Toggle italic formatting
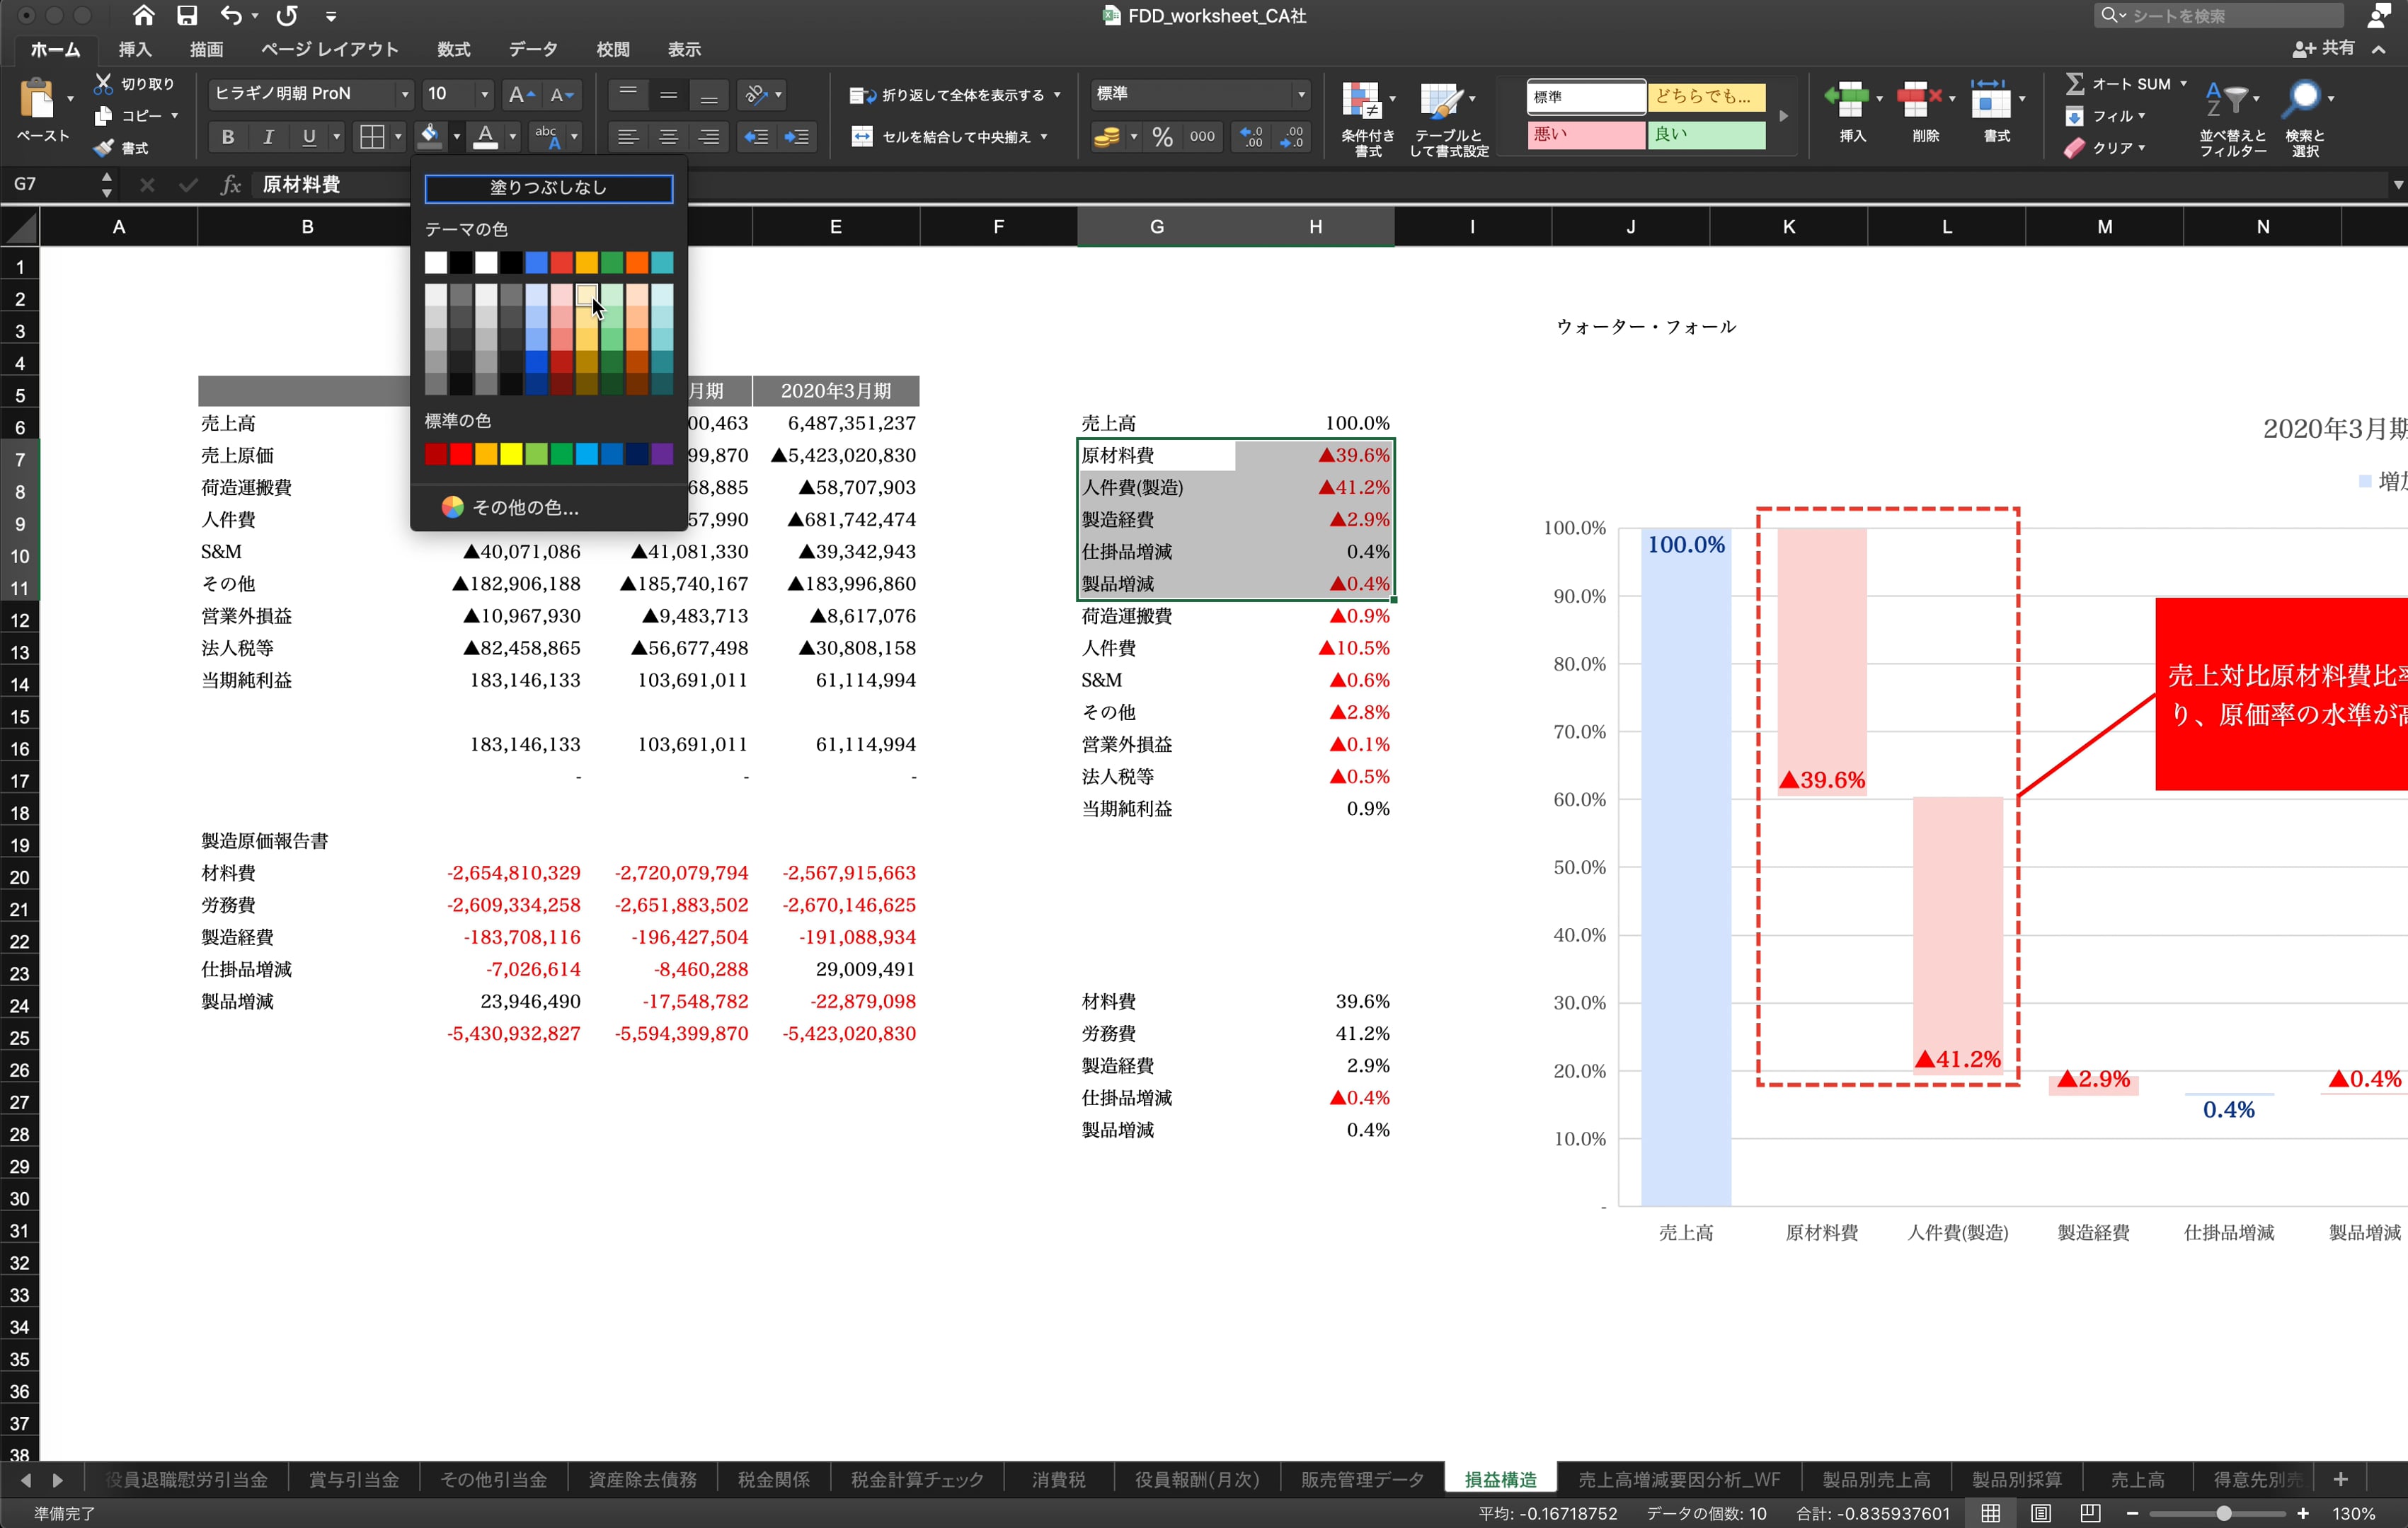The height and width of the screenshot is (1528, 2408). click(x=268, y=137)
